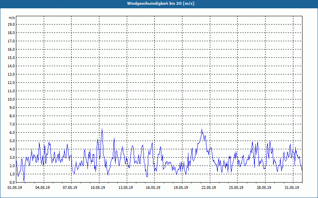Click the 17,0 y-axis label
The image size is (318, 198).
(x=11, y=41)
